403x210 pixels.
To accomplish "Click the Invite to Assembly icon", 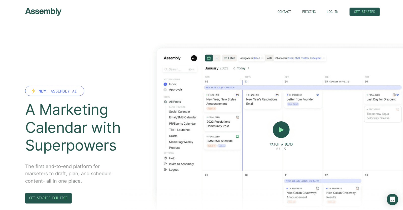I will 165,164.
